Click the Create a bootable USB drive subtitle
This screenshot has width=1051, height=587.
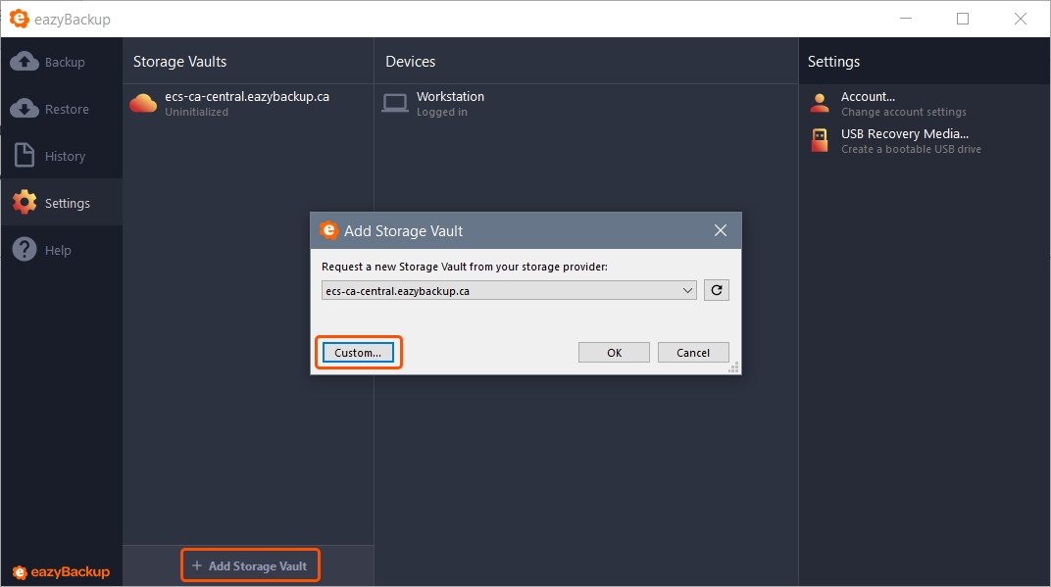pos(911,149)
